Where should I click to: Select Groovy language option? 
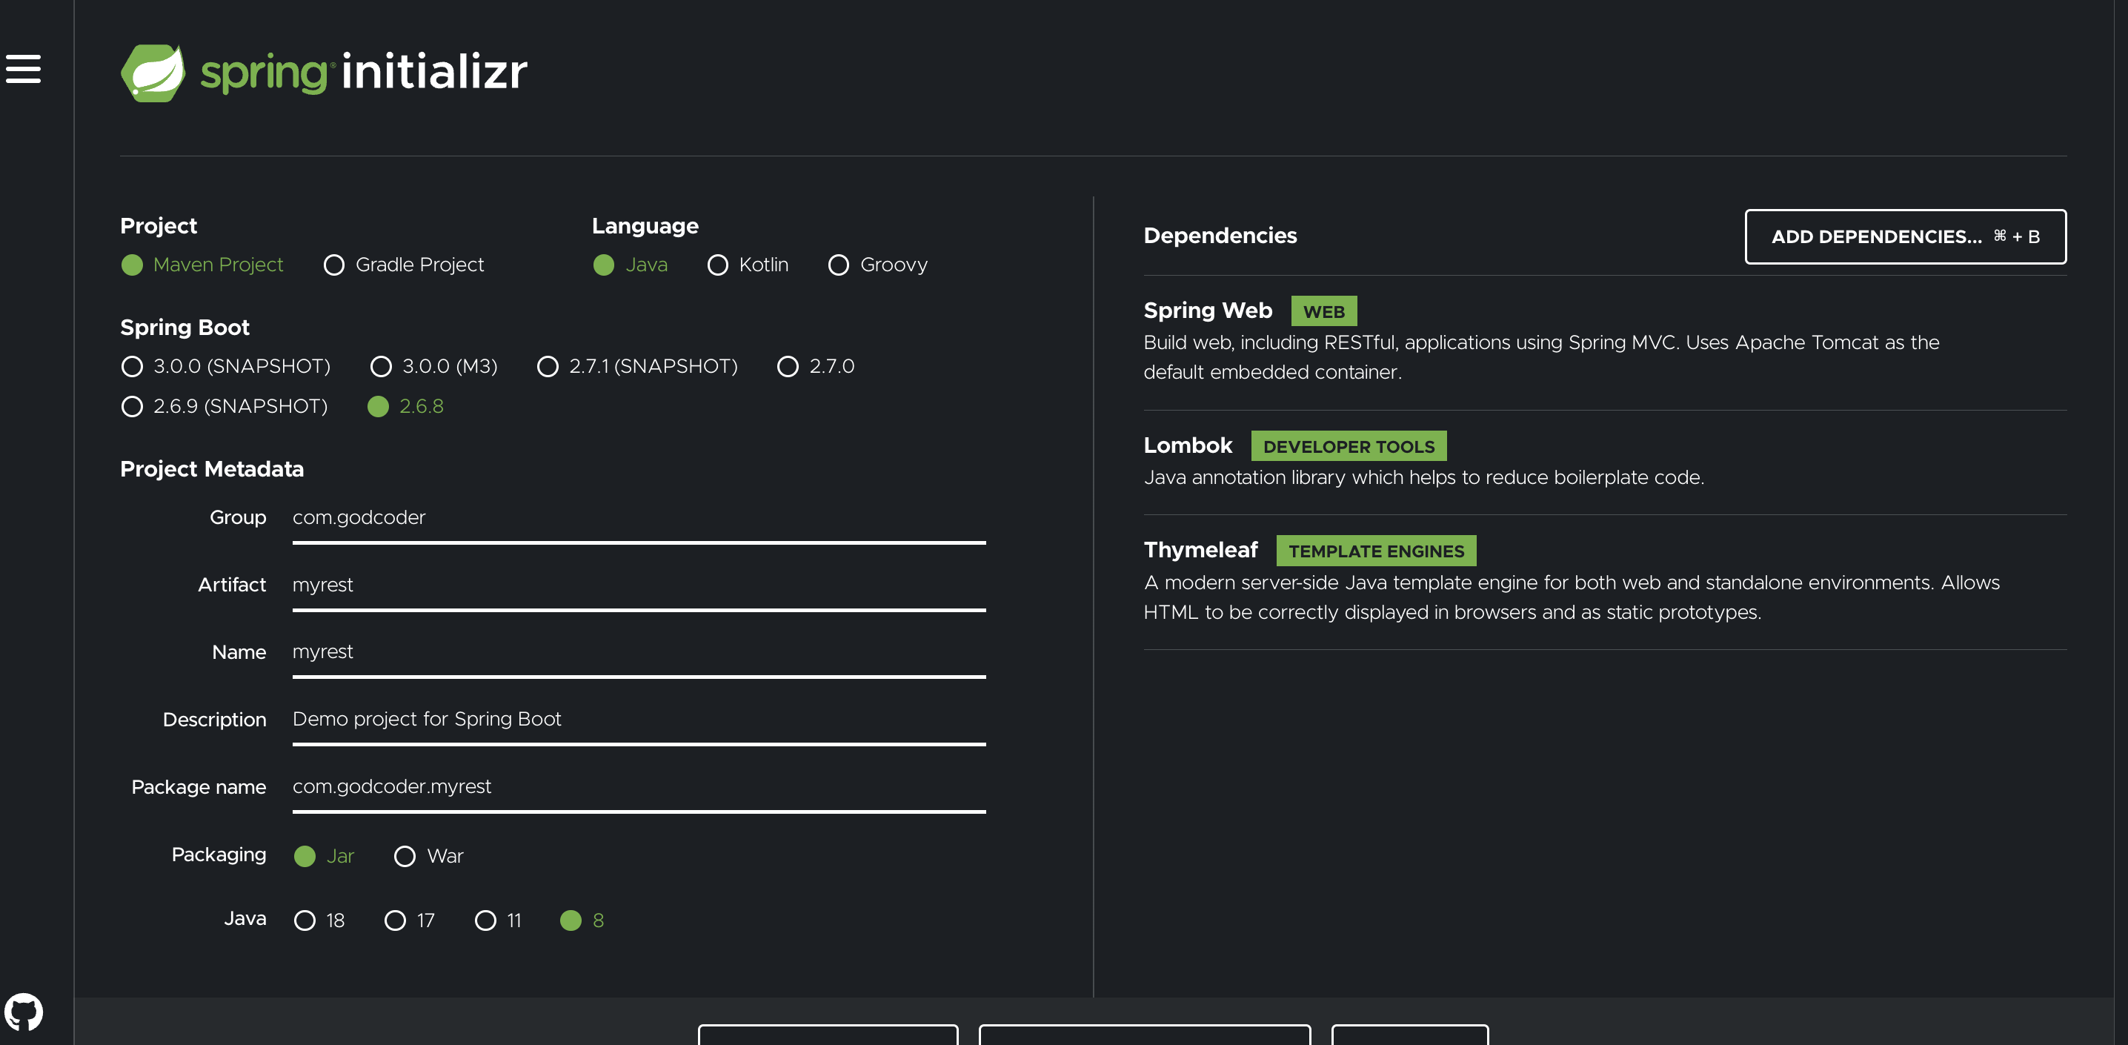[x=838, y=265]
